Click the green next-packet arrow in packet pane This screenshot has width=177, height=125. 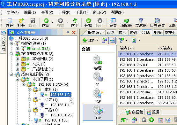151,120
